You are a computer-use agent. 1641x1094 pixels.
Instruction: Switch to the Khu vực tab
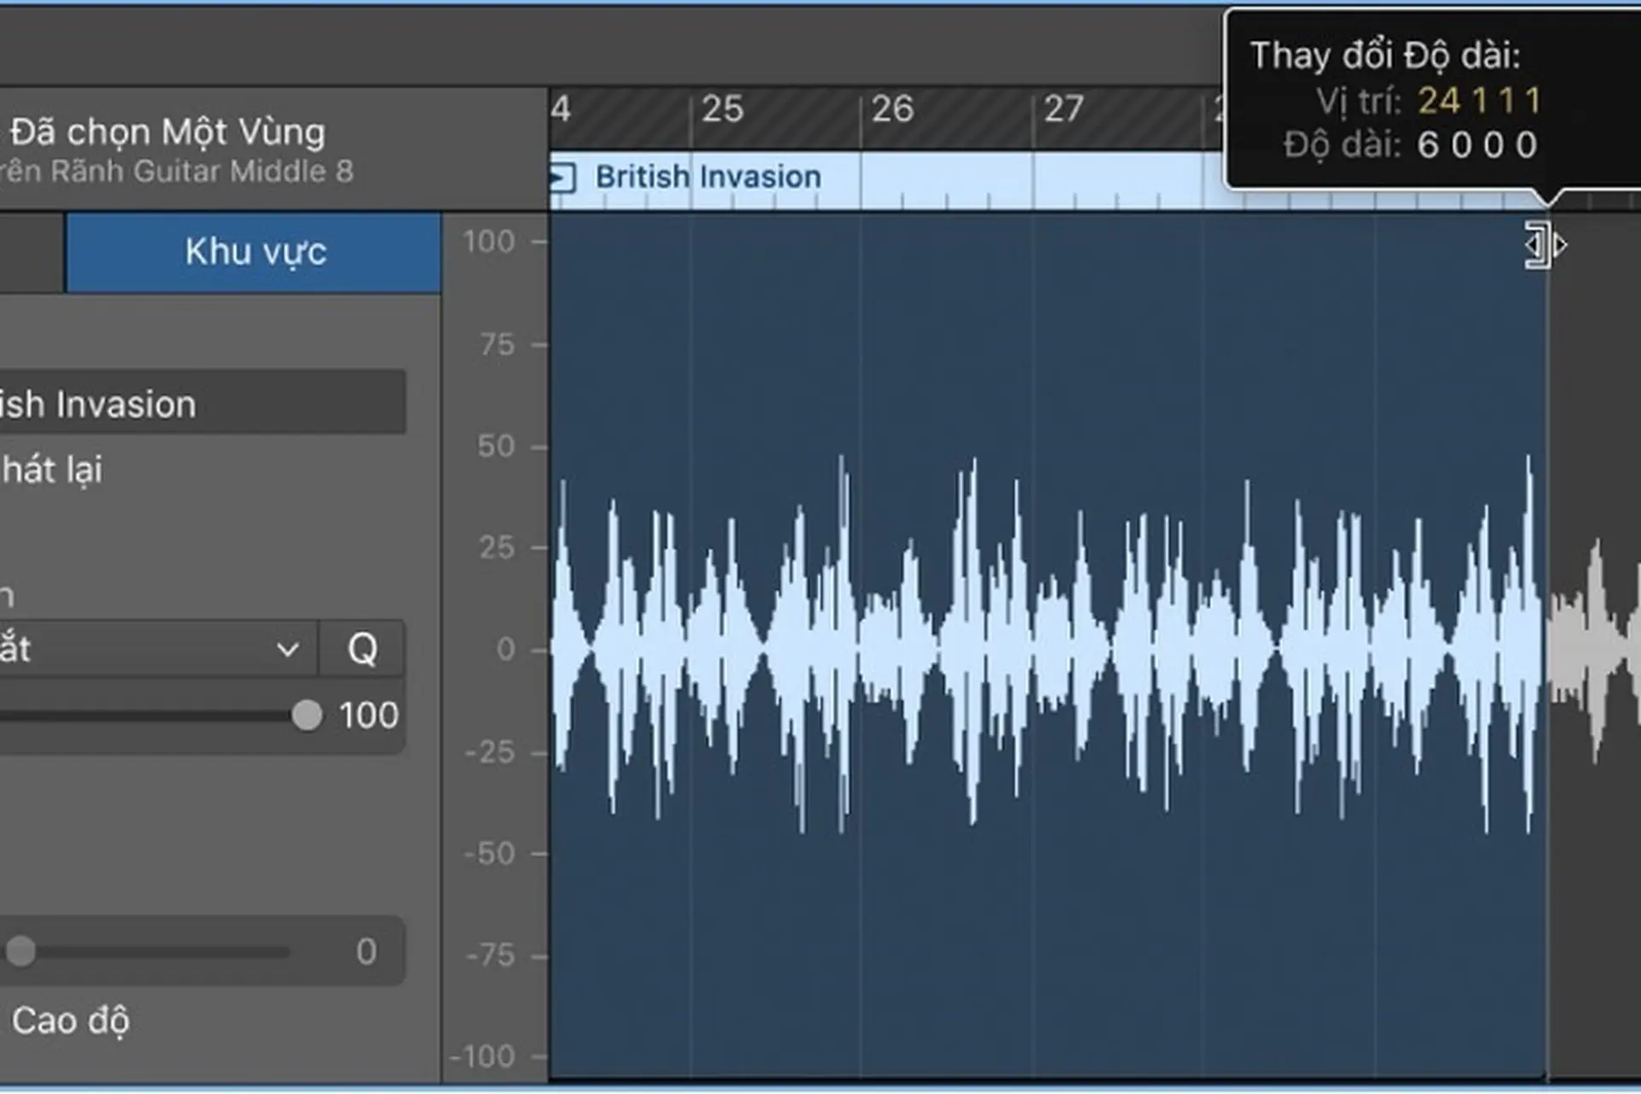pyautogui.click(x=254, y=252)
